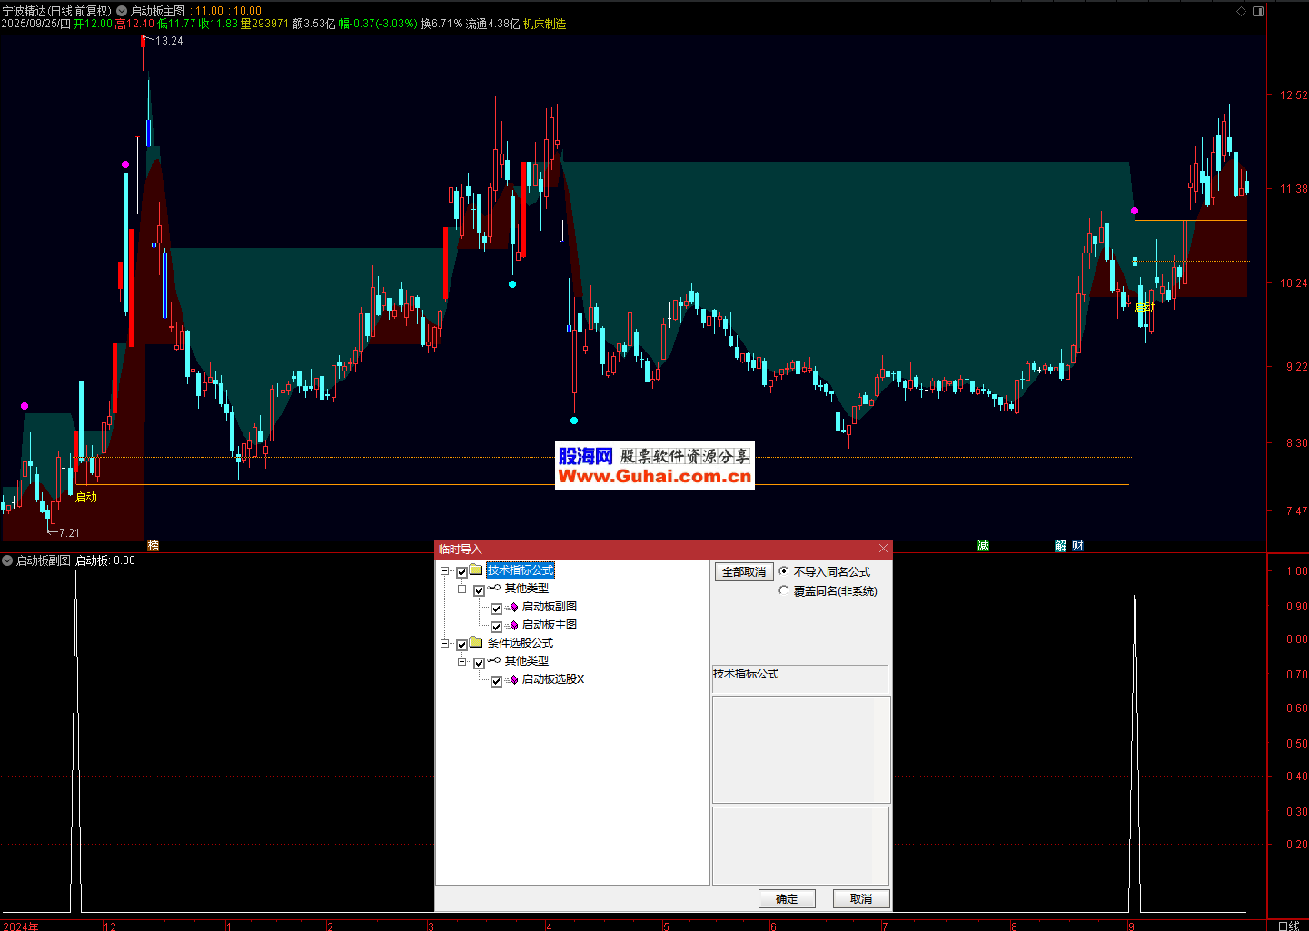The height and width of the screenshot is (931, 1309).
Task: Click the blue 财 event marker icon
Action: pyautogui.click(x=1077, y=546)
